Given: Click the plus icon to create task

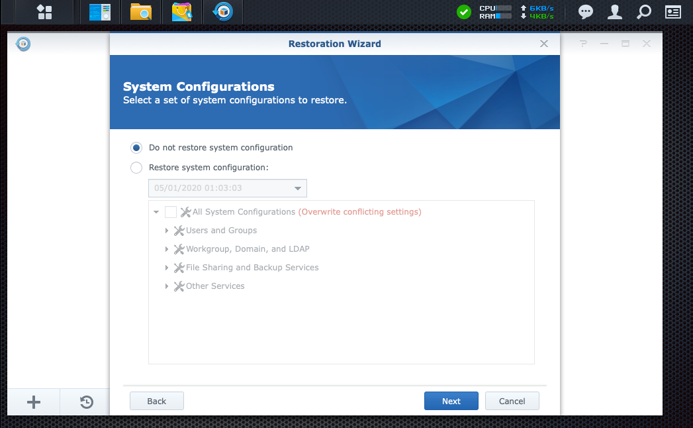Looking at the screenshot, I should 33,402.
